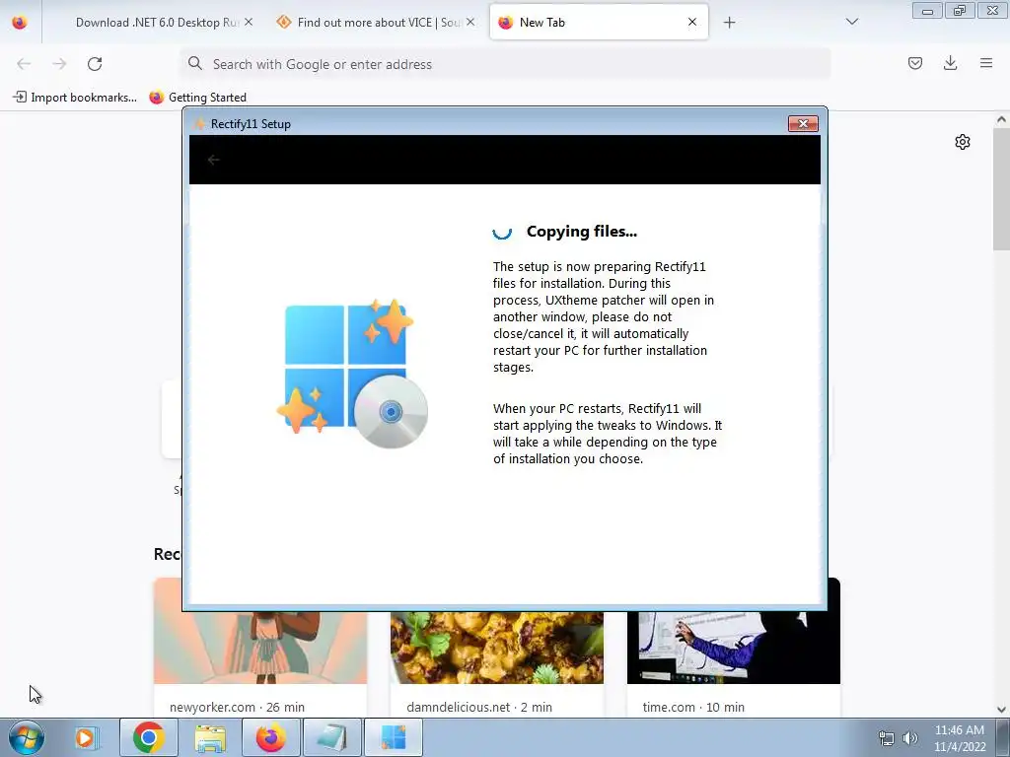
Task: Restore down the Firefox window
Action: [960, 10]
